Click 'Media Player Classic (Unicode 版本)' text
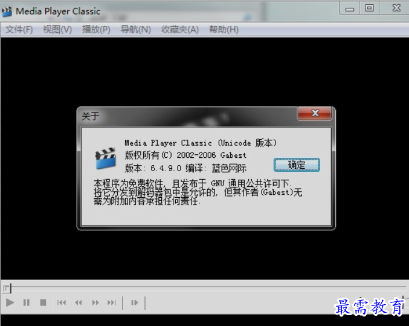 pyautogui.click(x=201, y=143)
